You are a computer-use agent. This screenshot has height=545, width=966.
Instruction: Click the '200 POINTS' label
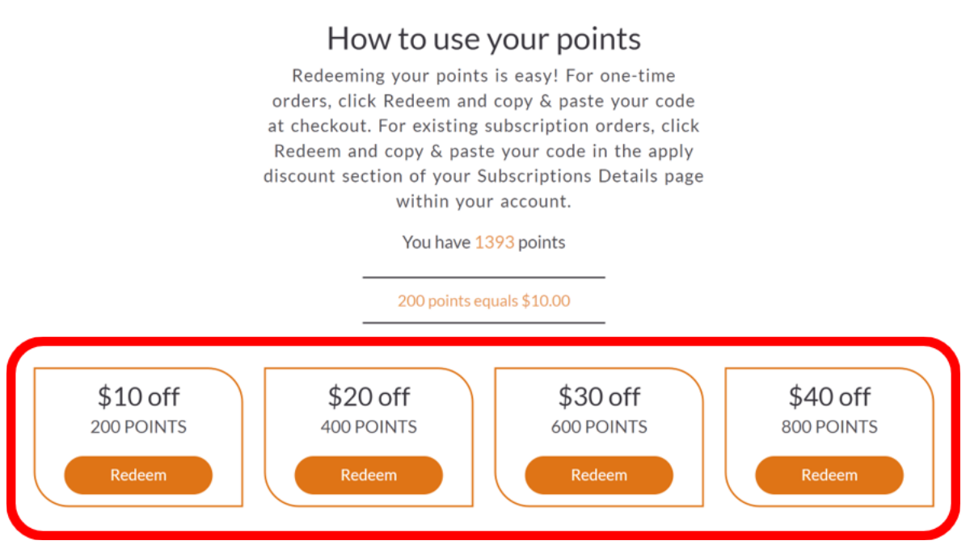pos(138,427)
